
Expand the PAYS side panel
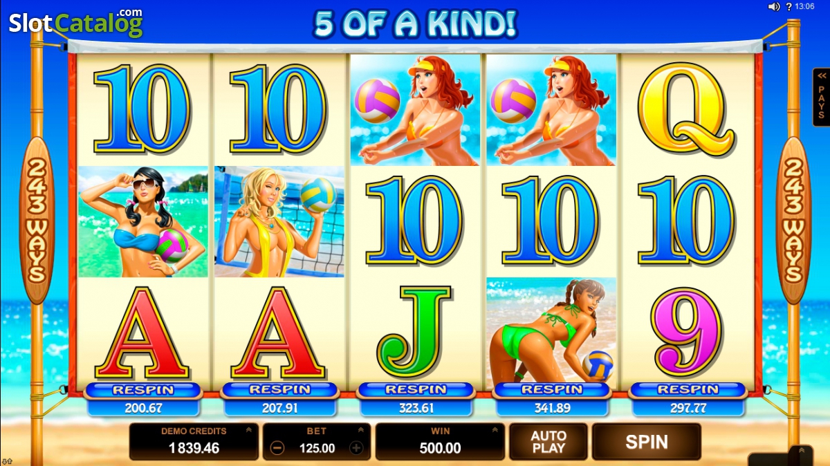click(821, 97)
